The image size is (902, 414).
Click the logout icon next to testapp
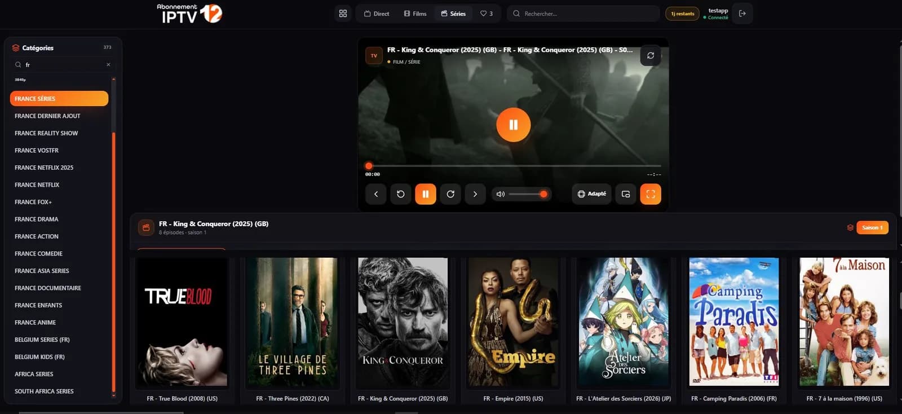(x=742, y=14)
